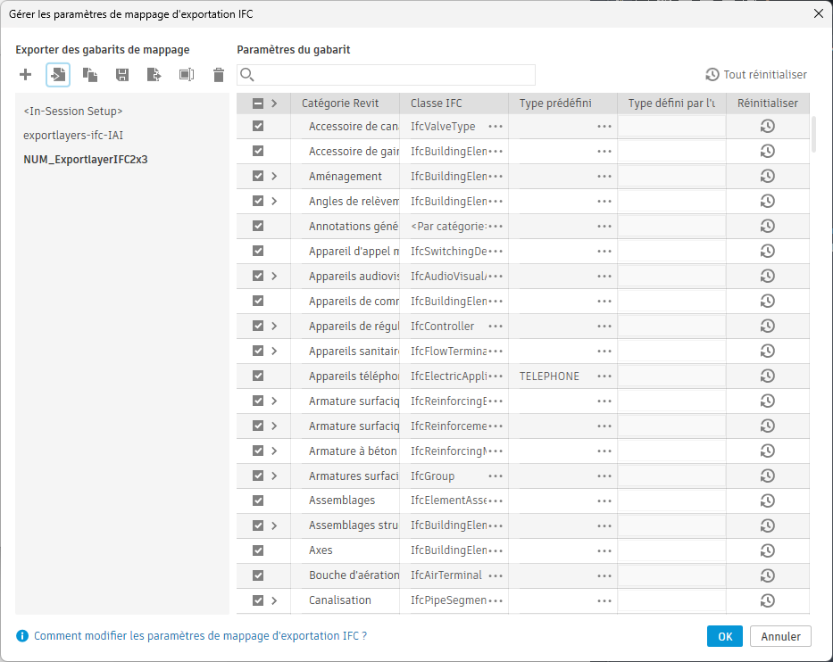Click the Tout réinitialiser button
The height and width of the screenshot is (662, 833).
(x=756, y=75)
